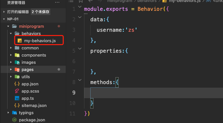This screenshot has height=123, width=223.
Task: Open sitemap.json in the file tree
Action: point(34,105)
